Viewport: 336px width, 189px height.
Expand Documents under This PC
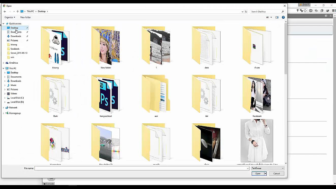pos(5,77)
